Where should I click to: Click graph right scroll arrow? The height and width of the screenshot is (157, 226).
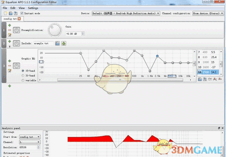tap(190, 80)
